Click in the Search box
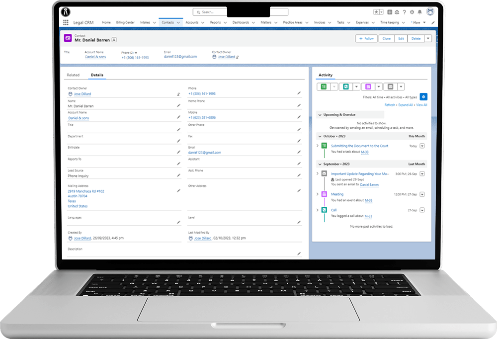Image resolution: width=497 pixels, height=339 pixels. pos(210,12)
